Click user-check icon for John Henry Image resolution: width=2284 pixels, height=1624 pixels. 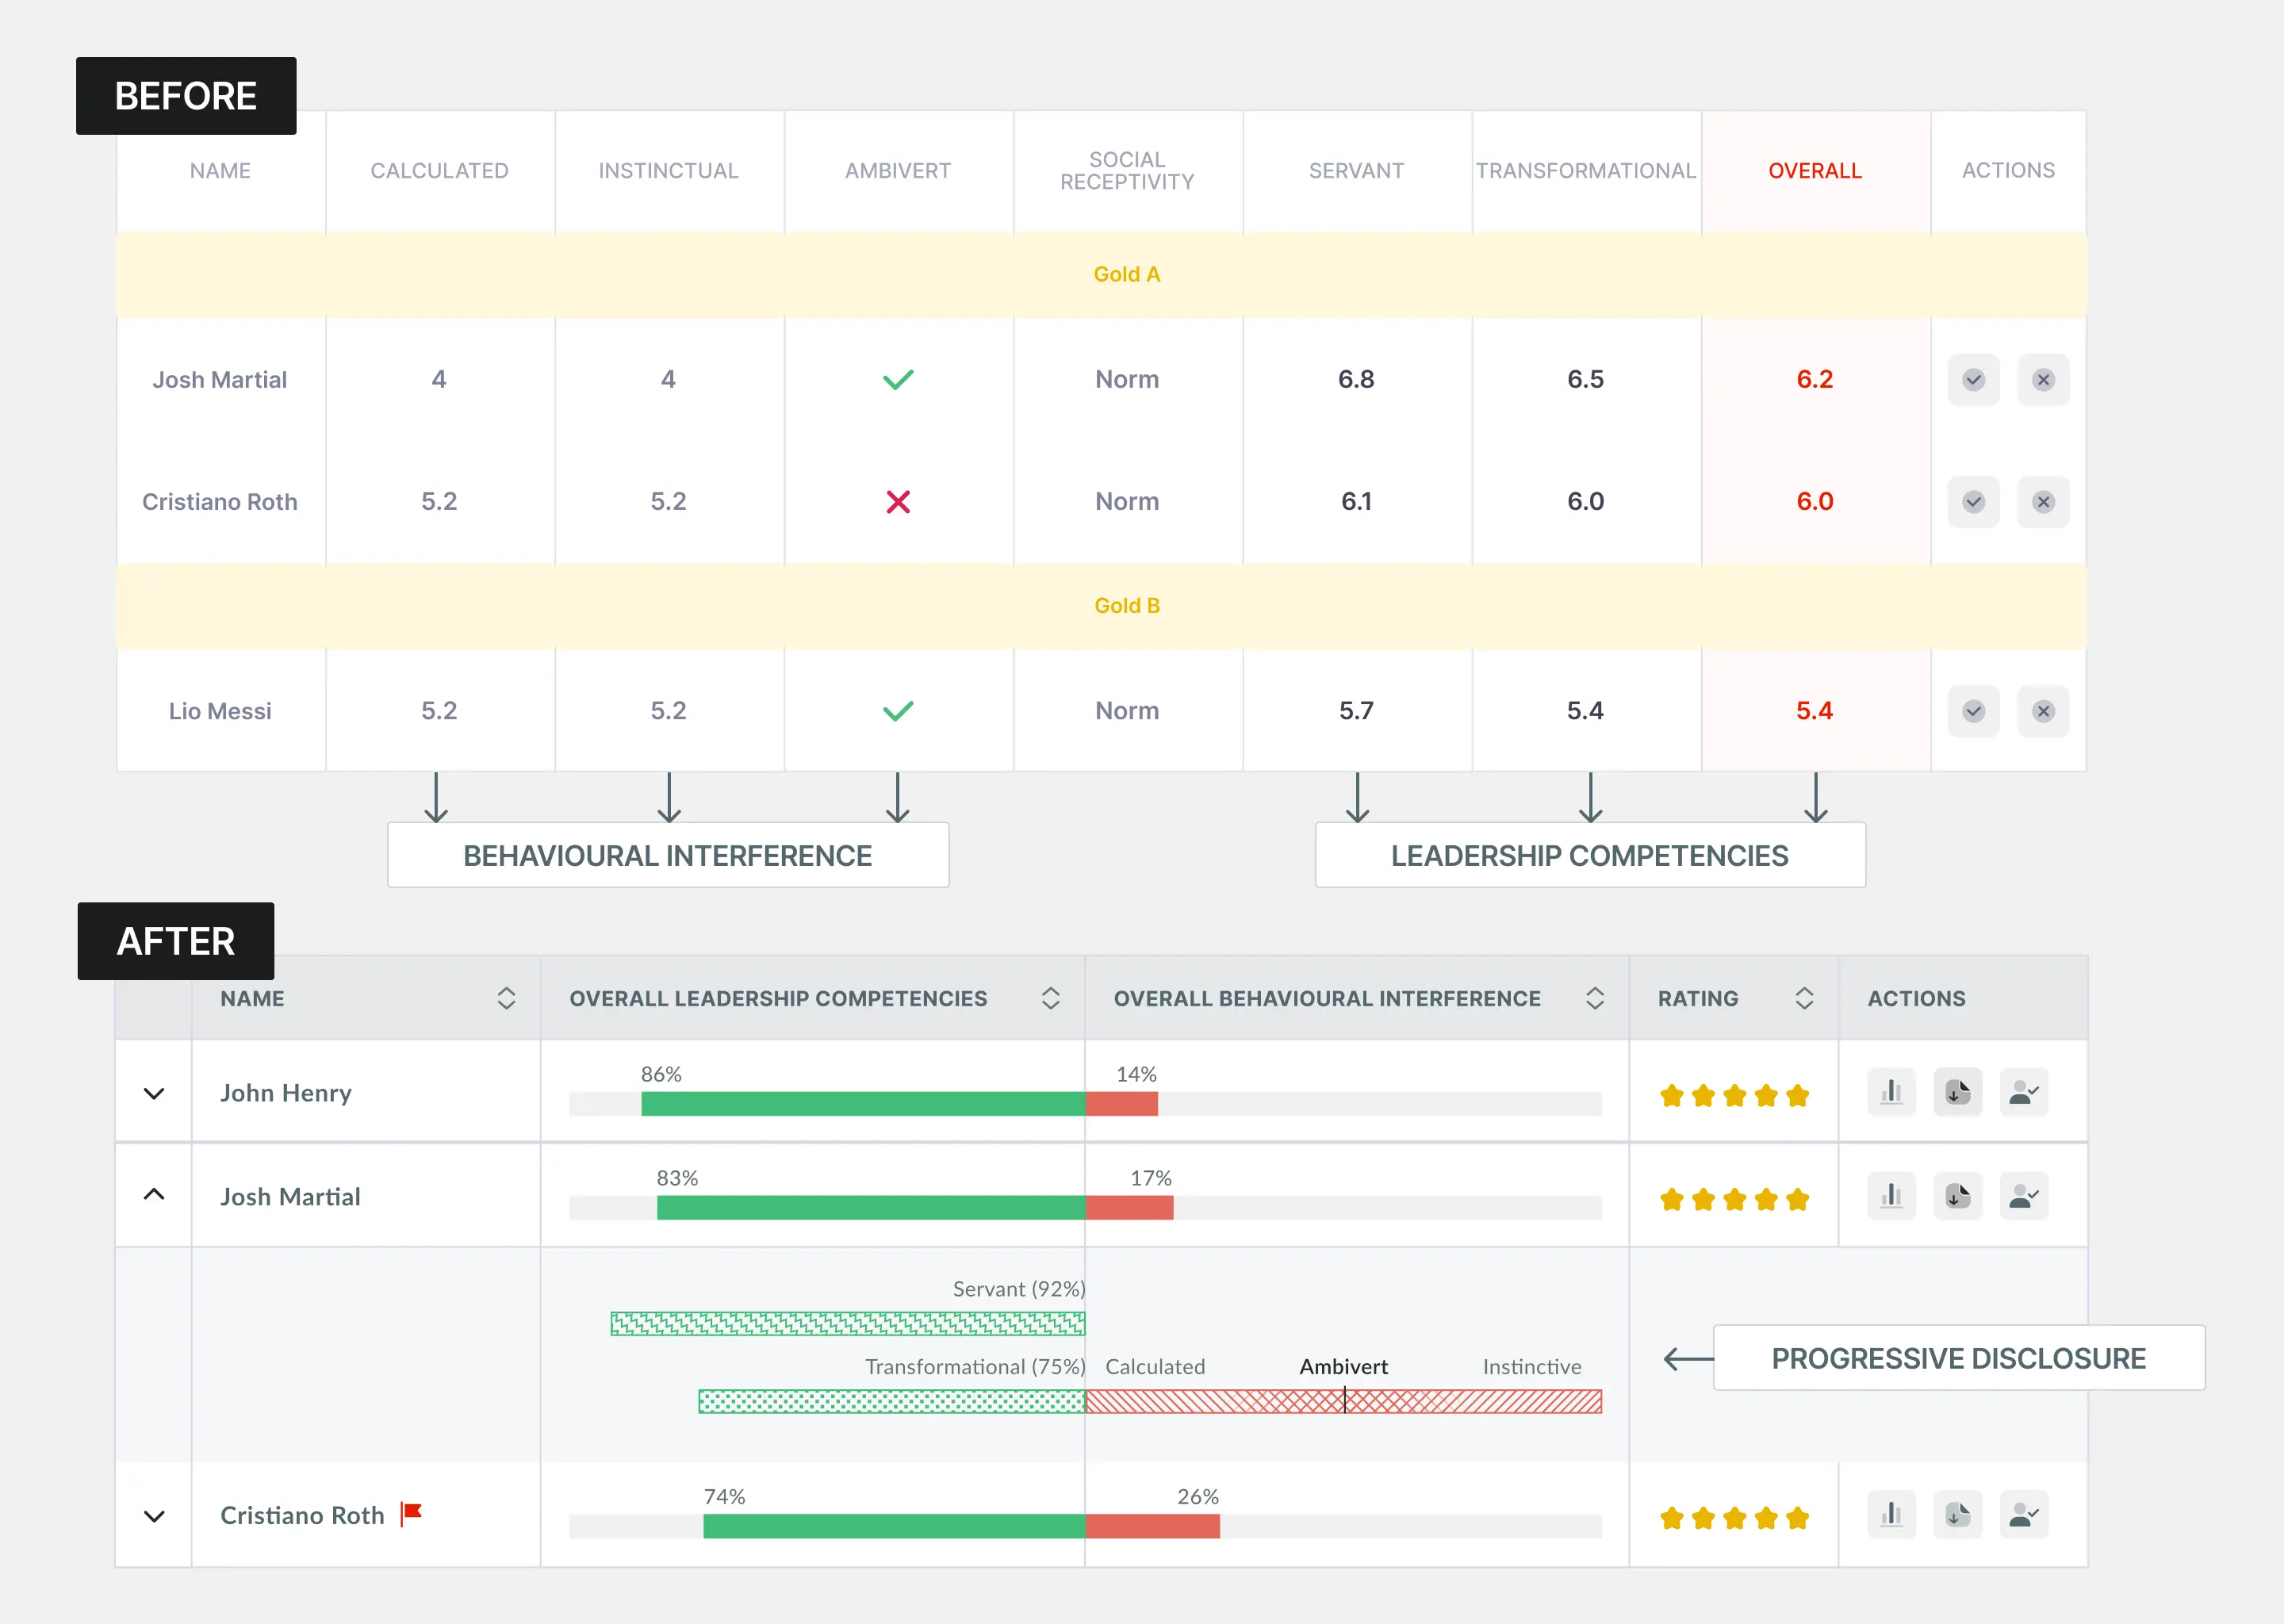tap(2023, 1092)
